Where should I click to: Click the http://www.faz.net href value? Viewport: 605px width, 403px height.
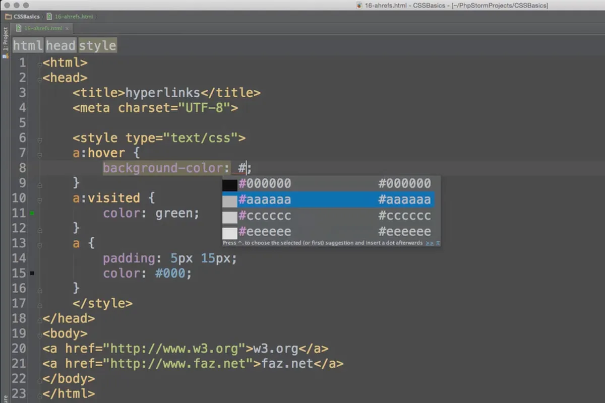(178, 363)
